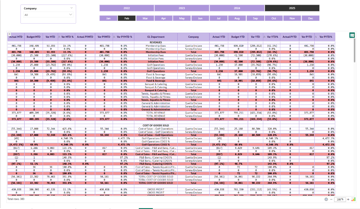
Task: Select the 2022 year filter
Action: [x=127, y=8]
